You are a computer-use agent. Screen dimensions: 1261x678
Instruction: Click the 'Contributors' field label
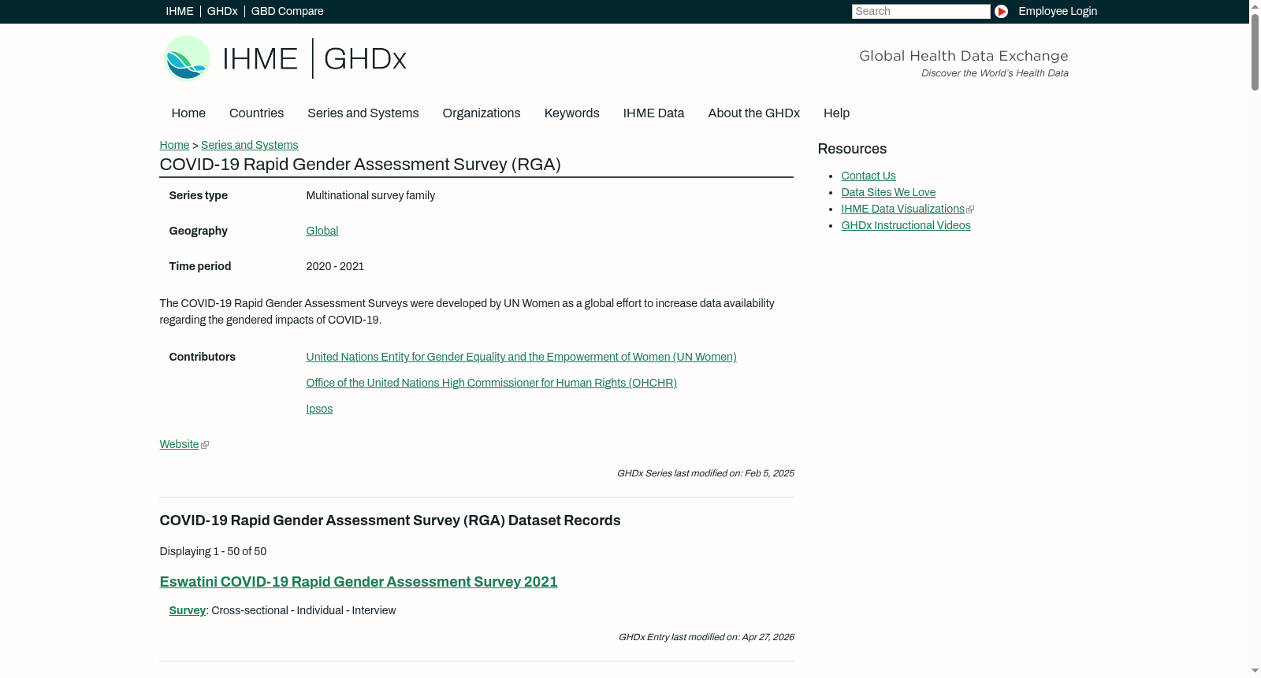[x=202, y=357]
